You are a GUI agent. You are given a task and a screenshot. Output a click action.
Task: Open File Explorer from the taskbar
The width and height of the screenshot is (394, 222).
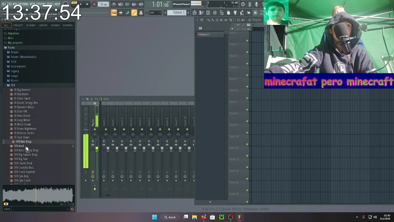click(x=195, y=217)
